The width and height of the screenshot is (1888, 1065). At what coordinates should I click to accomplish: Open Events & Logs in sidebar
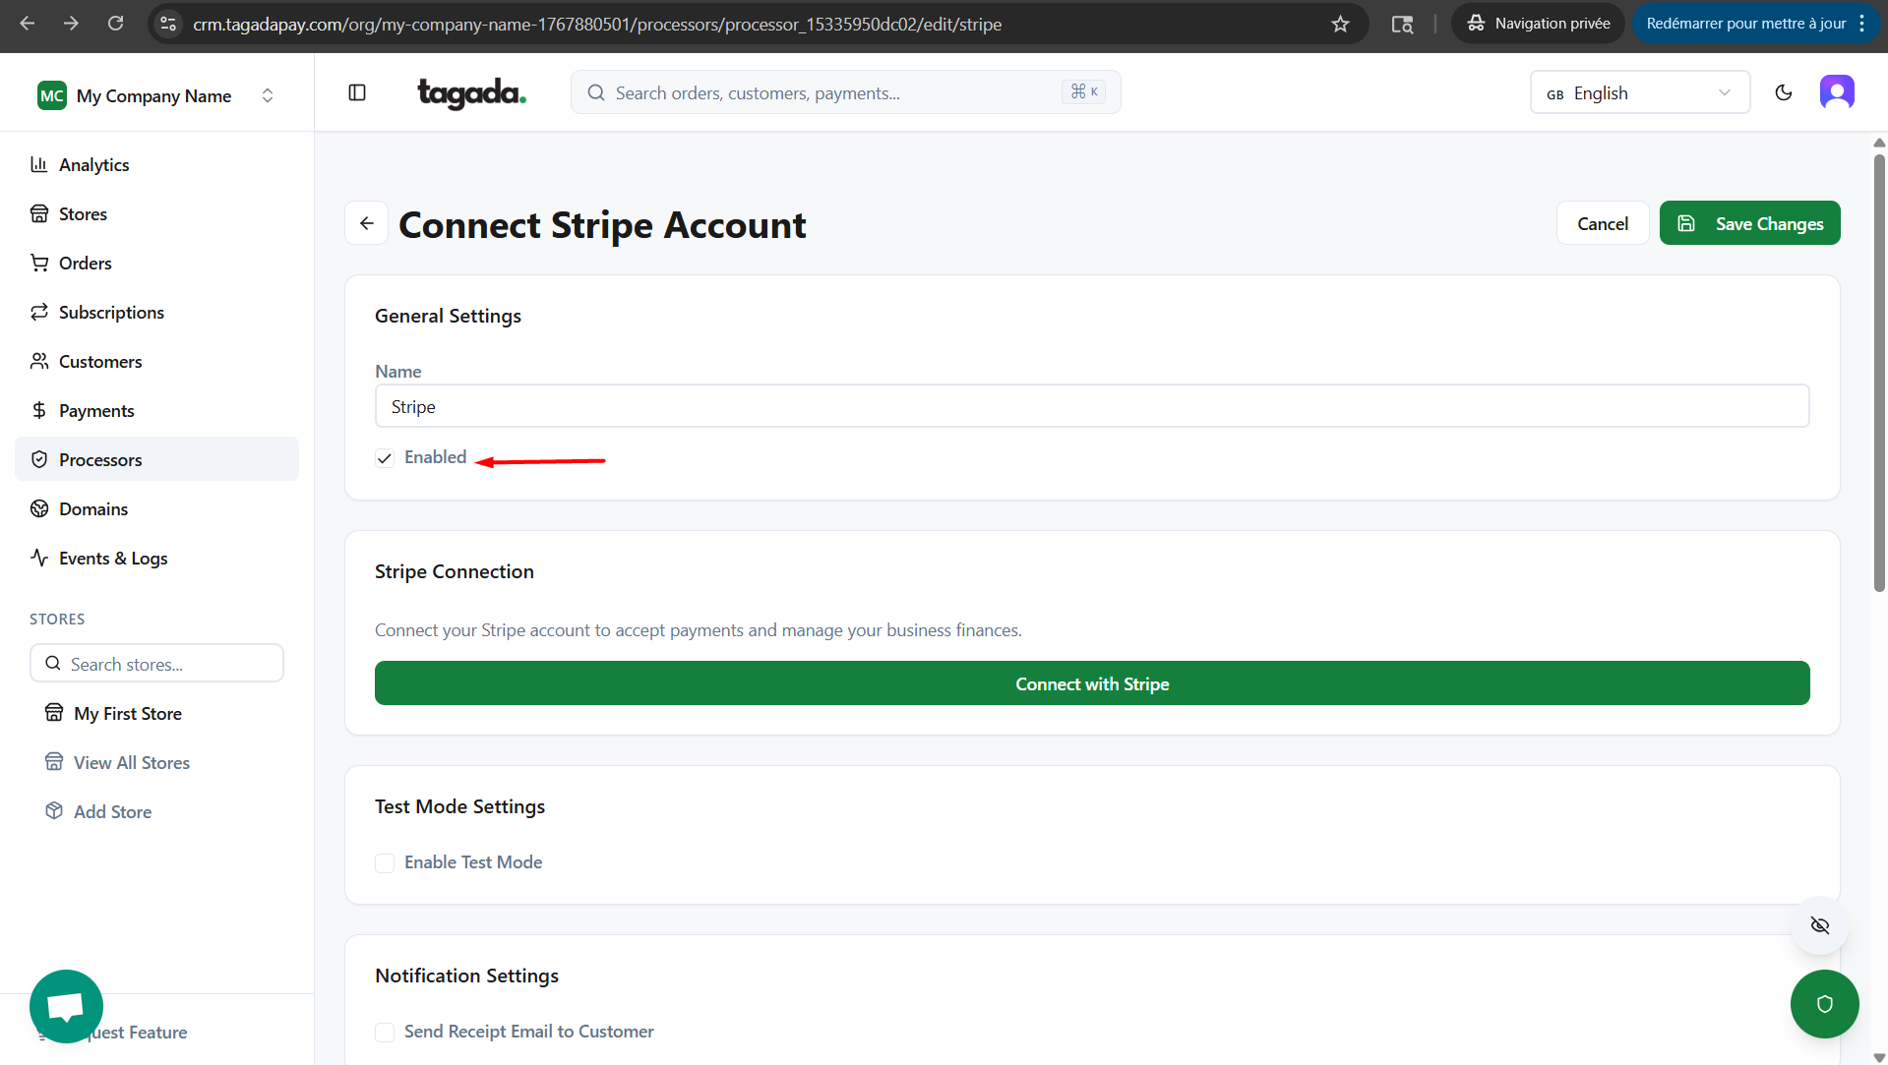113,559
